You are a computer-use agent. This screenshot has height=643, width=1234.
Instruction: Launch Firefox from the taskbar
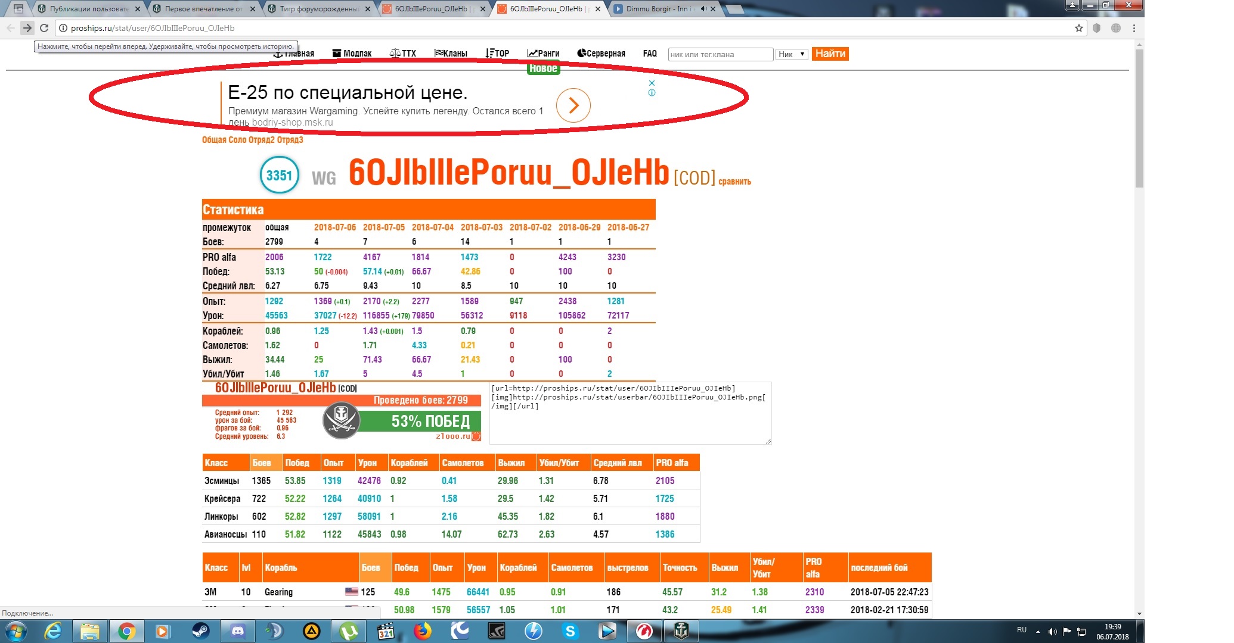point(423,631)
